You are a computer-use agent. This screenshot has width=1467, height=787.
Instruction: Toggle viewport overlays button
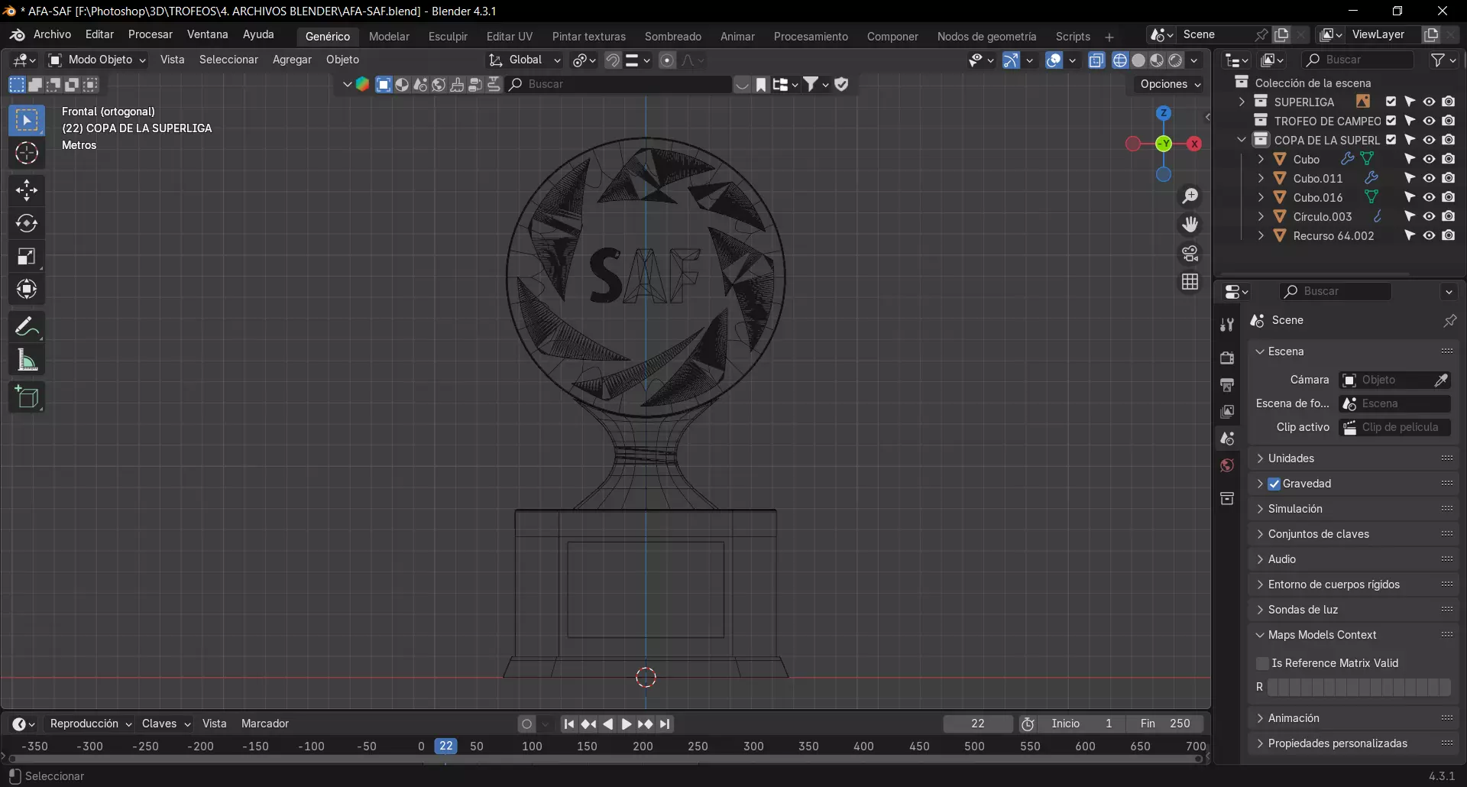(x=1054, y=60)
